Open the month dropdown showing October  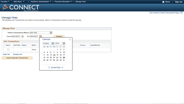(48, 43)
